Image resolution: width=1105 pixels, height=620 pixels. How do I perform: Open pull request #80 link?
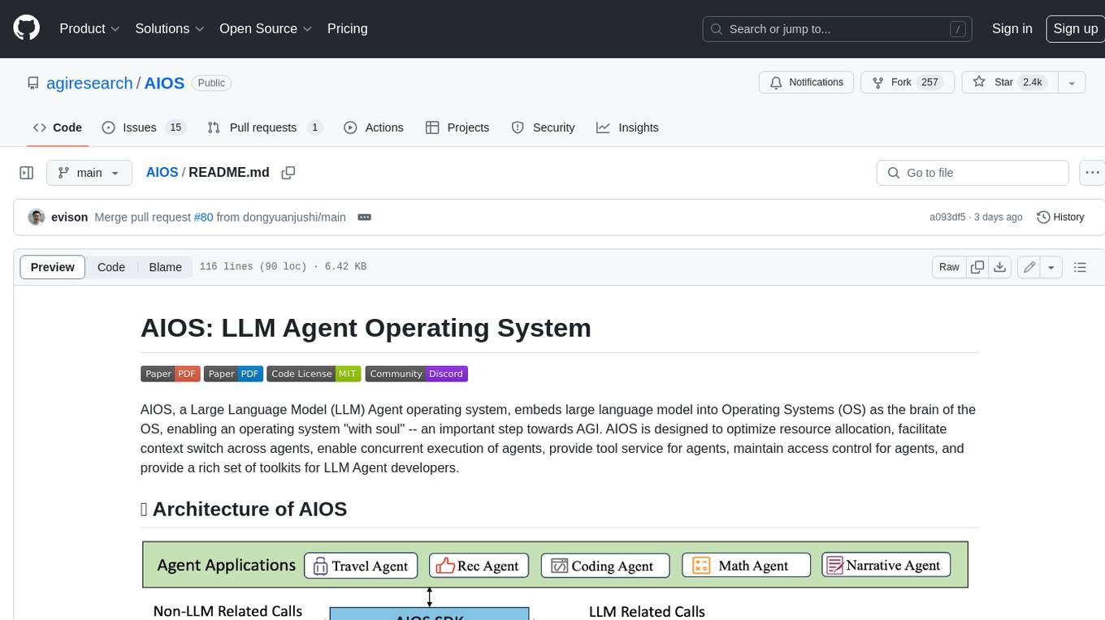[x=203, y=217]
